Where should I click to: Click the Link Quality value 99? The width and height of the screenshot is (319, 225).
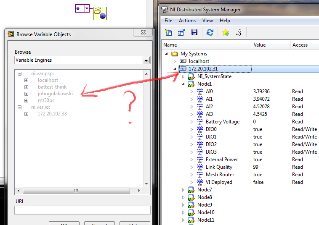coord(256,167)
